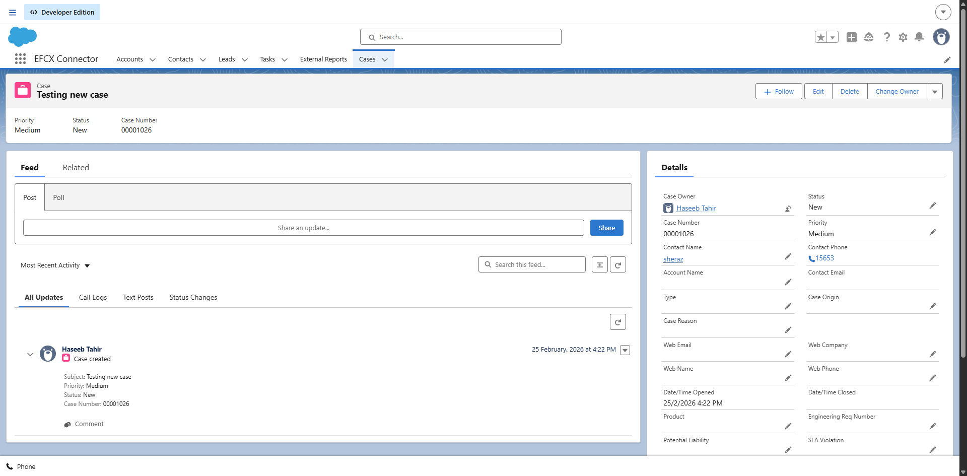967x476 pixels.
Task: Edit the Product field pencil
Action: point(788,426)
